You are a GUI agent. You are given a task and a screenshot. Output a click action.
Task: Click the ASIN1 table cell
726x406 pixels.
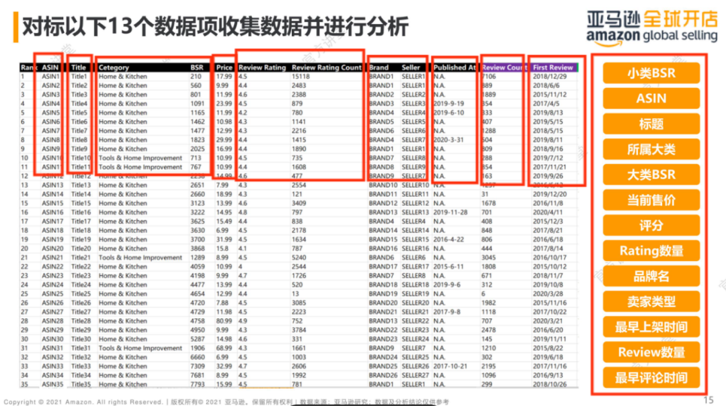click(x=50, y=77)
